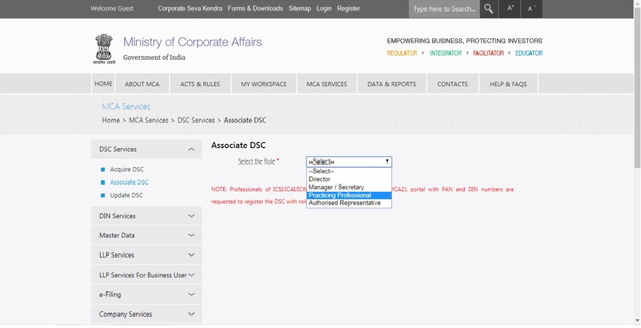Open the Select the Role dropdown arrow
This screenshot has width=641, height=328.
click(387, 161)
